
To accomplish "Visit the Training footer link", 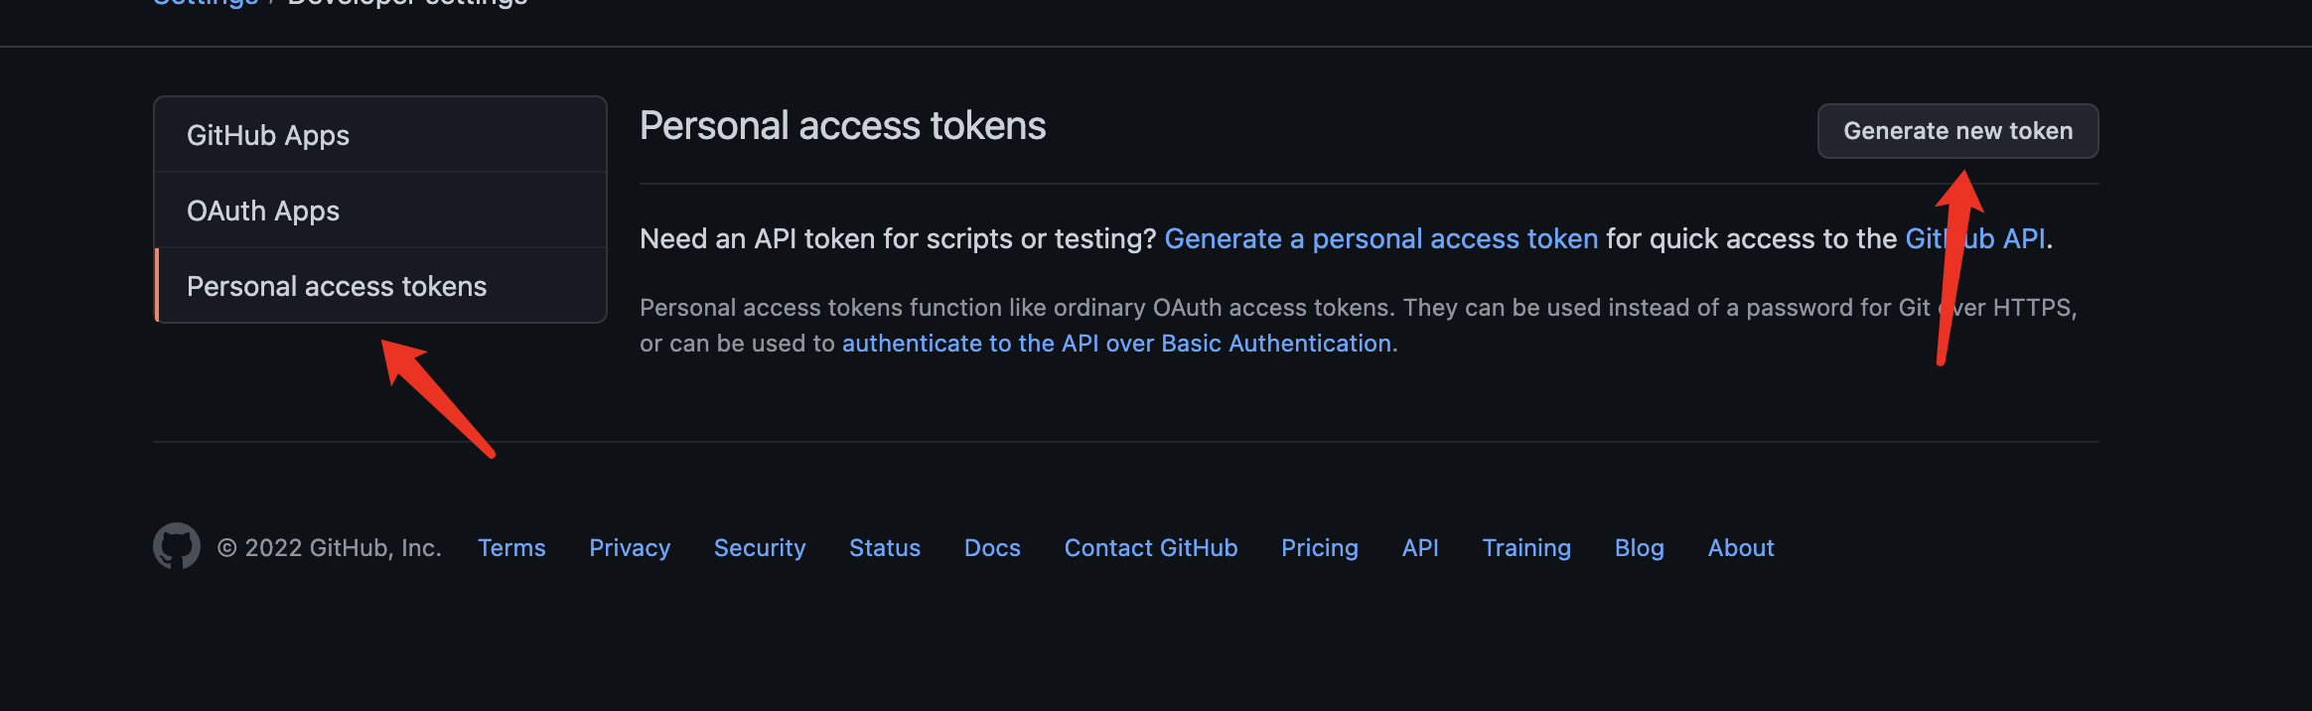I will pyautogui.click(x=1526, y=548).
